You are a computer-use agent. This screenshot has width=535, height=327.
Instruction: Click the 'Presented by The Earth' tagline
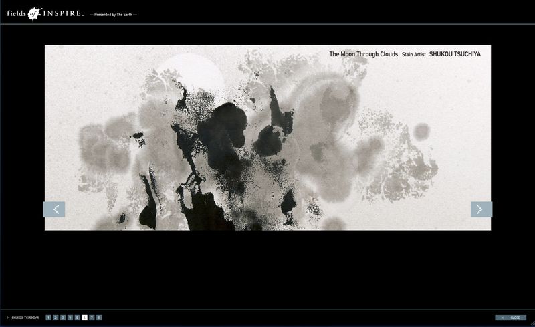[x=113, y=14]
